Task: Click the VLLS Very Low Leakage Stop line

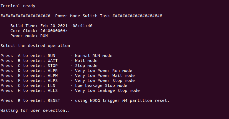Action: coord(70,90)
